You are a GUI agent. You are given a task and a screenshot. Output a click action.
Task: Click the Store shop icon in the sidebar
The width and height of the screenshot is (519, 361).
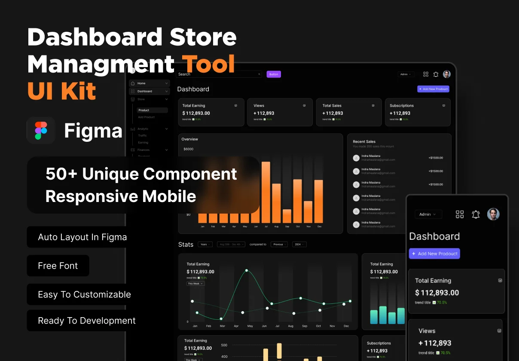point(133,99)
